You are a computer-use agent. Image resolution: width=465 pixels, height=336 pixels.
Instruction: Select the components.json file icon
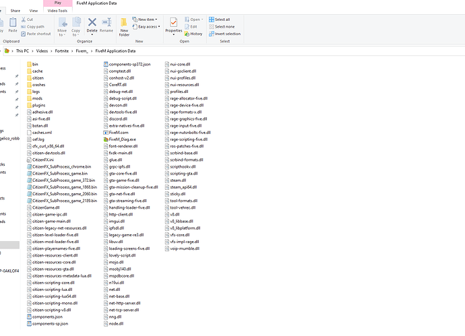(29, 316)
